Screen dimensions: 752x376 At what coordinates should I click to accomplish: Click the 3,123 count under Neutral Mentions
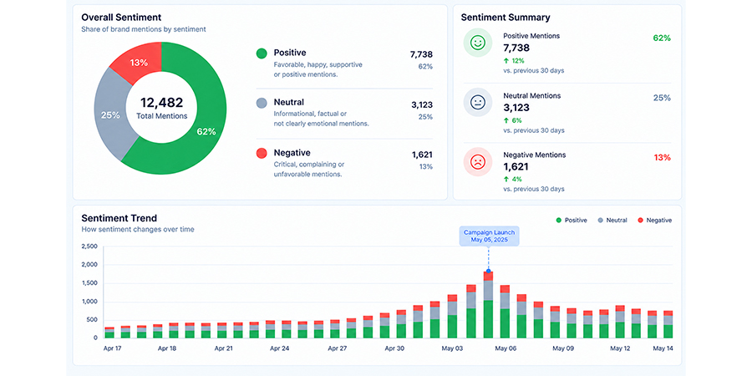516,108
